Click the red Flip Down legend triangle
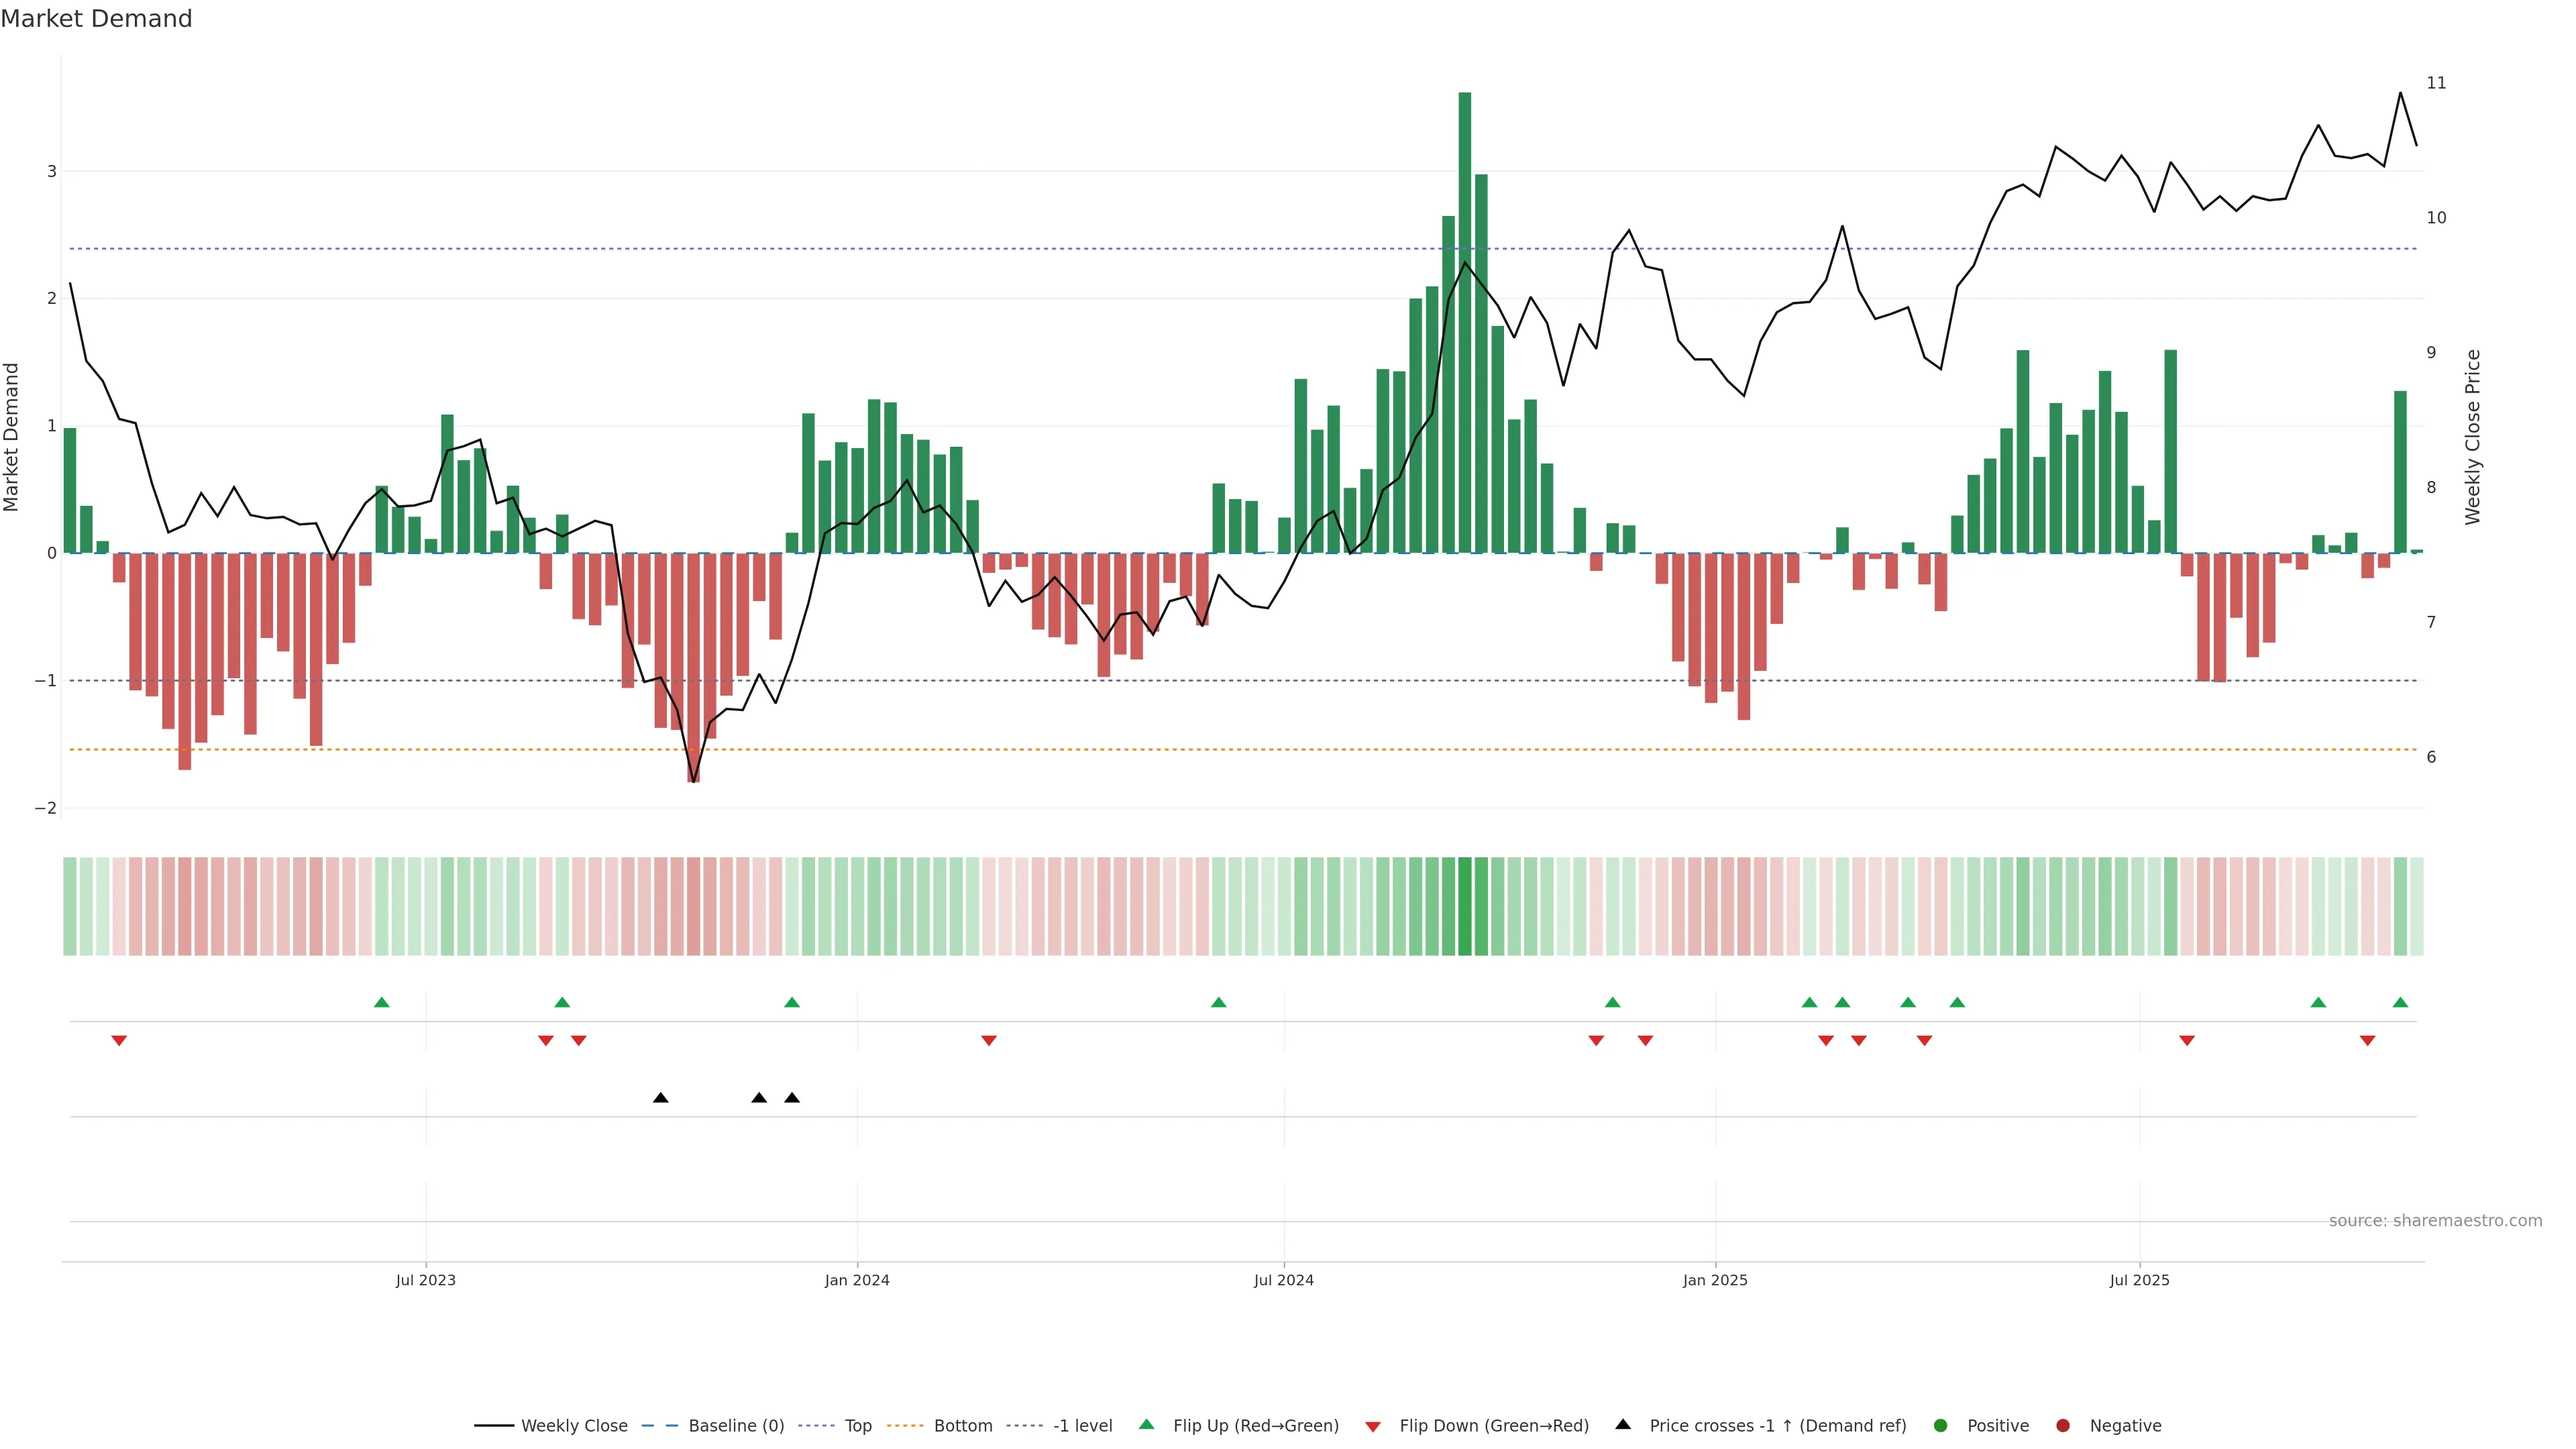The image size is (2576, 1449). [x=1373, y=1426]
